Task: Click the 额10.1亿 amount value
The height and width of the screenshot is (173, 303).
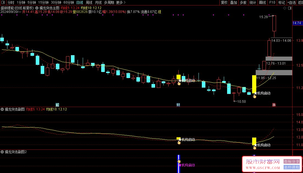Action: pos(95,12)
